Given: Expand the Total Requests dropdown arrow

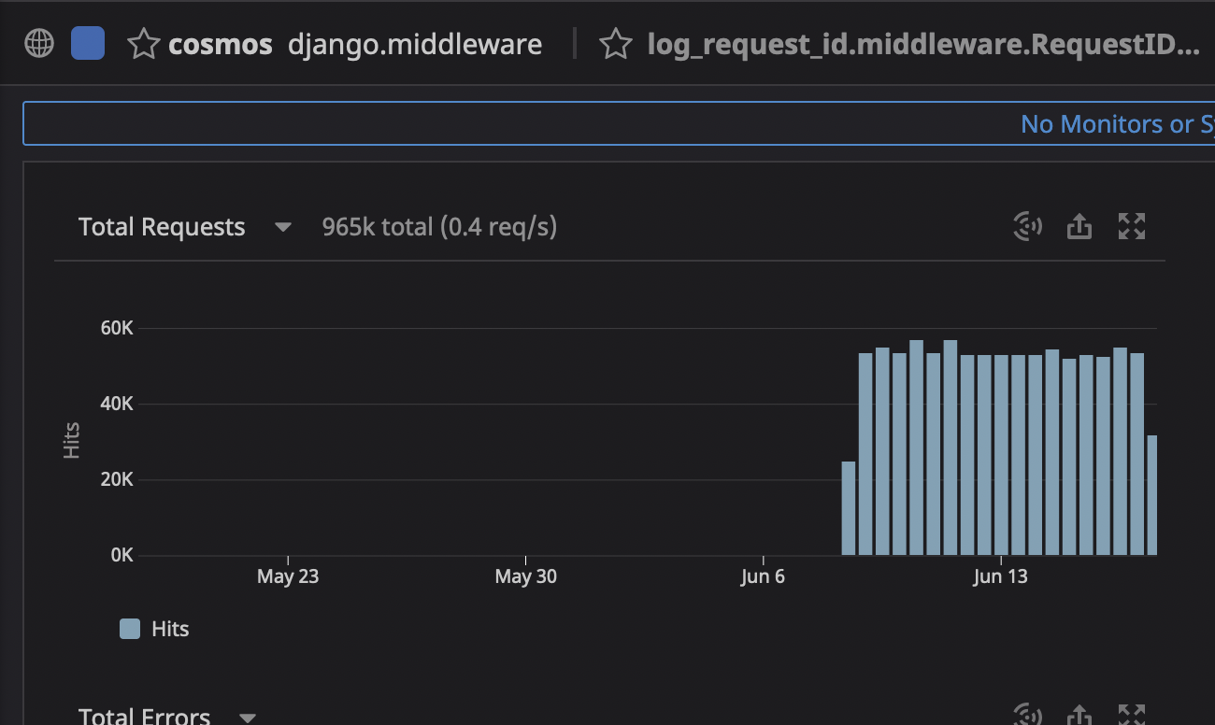Looking at the screenshot, I should (283, 227).
